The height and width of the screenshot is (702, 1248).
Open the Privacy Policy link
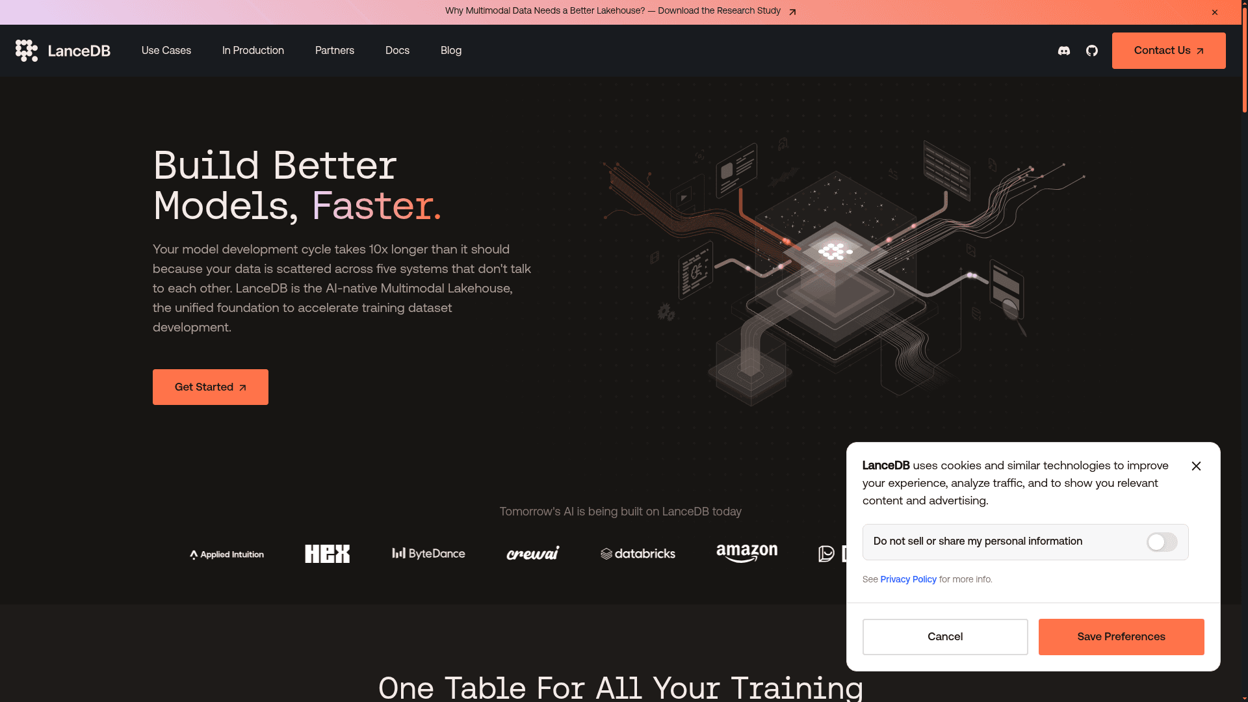908,580
